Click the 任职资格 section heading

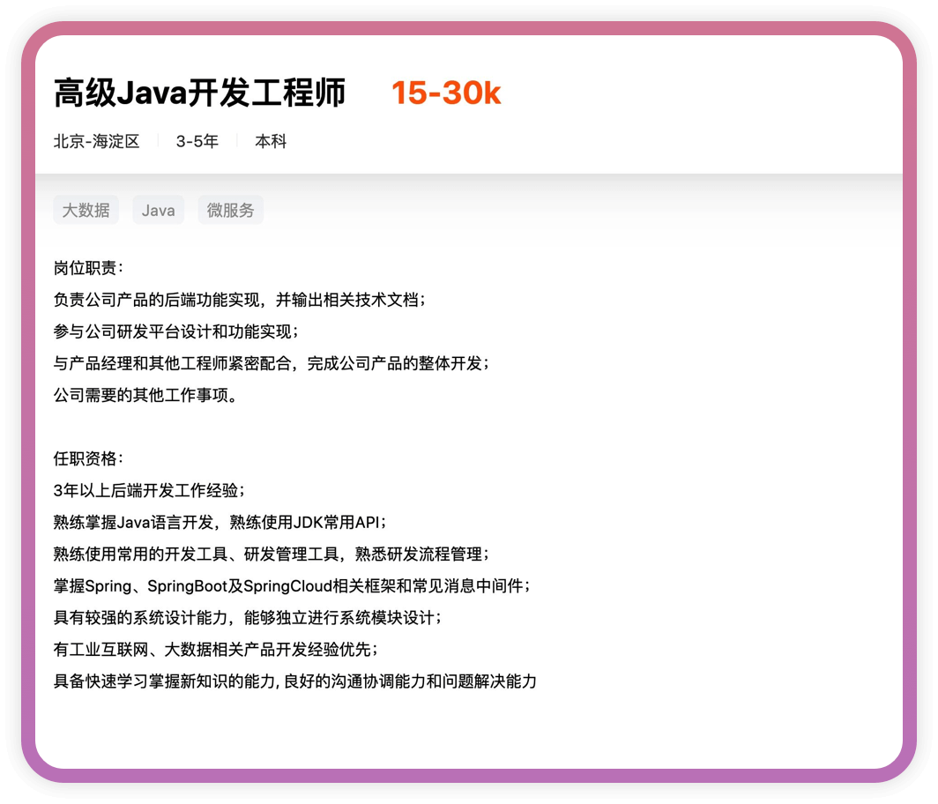[89, 458]
